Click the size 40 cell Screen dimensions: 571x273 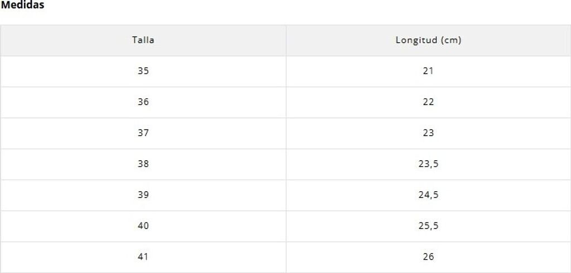point(143,226)
